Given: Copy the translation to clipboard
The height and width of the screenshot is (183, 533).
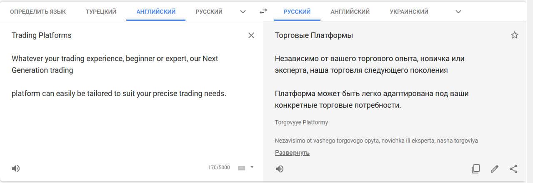Looking at the screenshot, I should 475,168.
